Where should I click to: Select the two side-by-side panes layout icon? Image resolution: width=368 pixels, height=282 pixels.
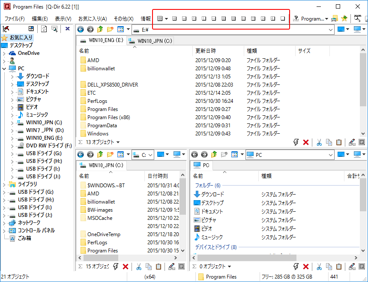point(204,18)
